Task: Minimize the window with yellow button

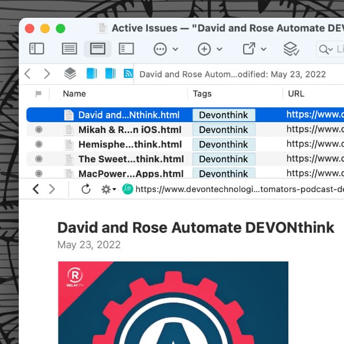Action: [45, 29]
